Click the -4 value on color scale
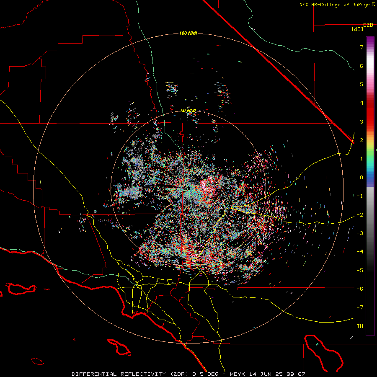The width and height of the screenshot is (377, 377). coord(360,252)
